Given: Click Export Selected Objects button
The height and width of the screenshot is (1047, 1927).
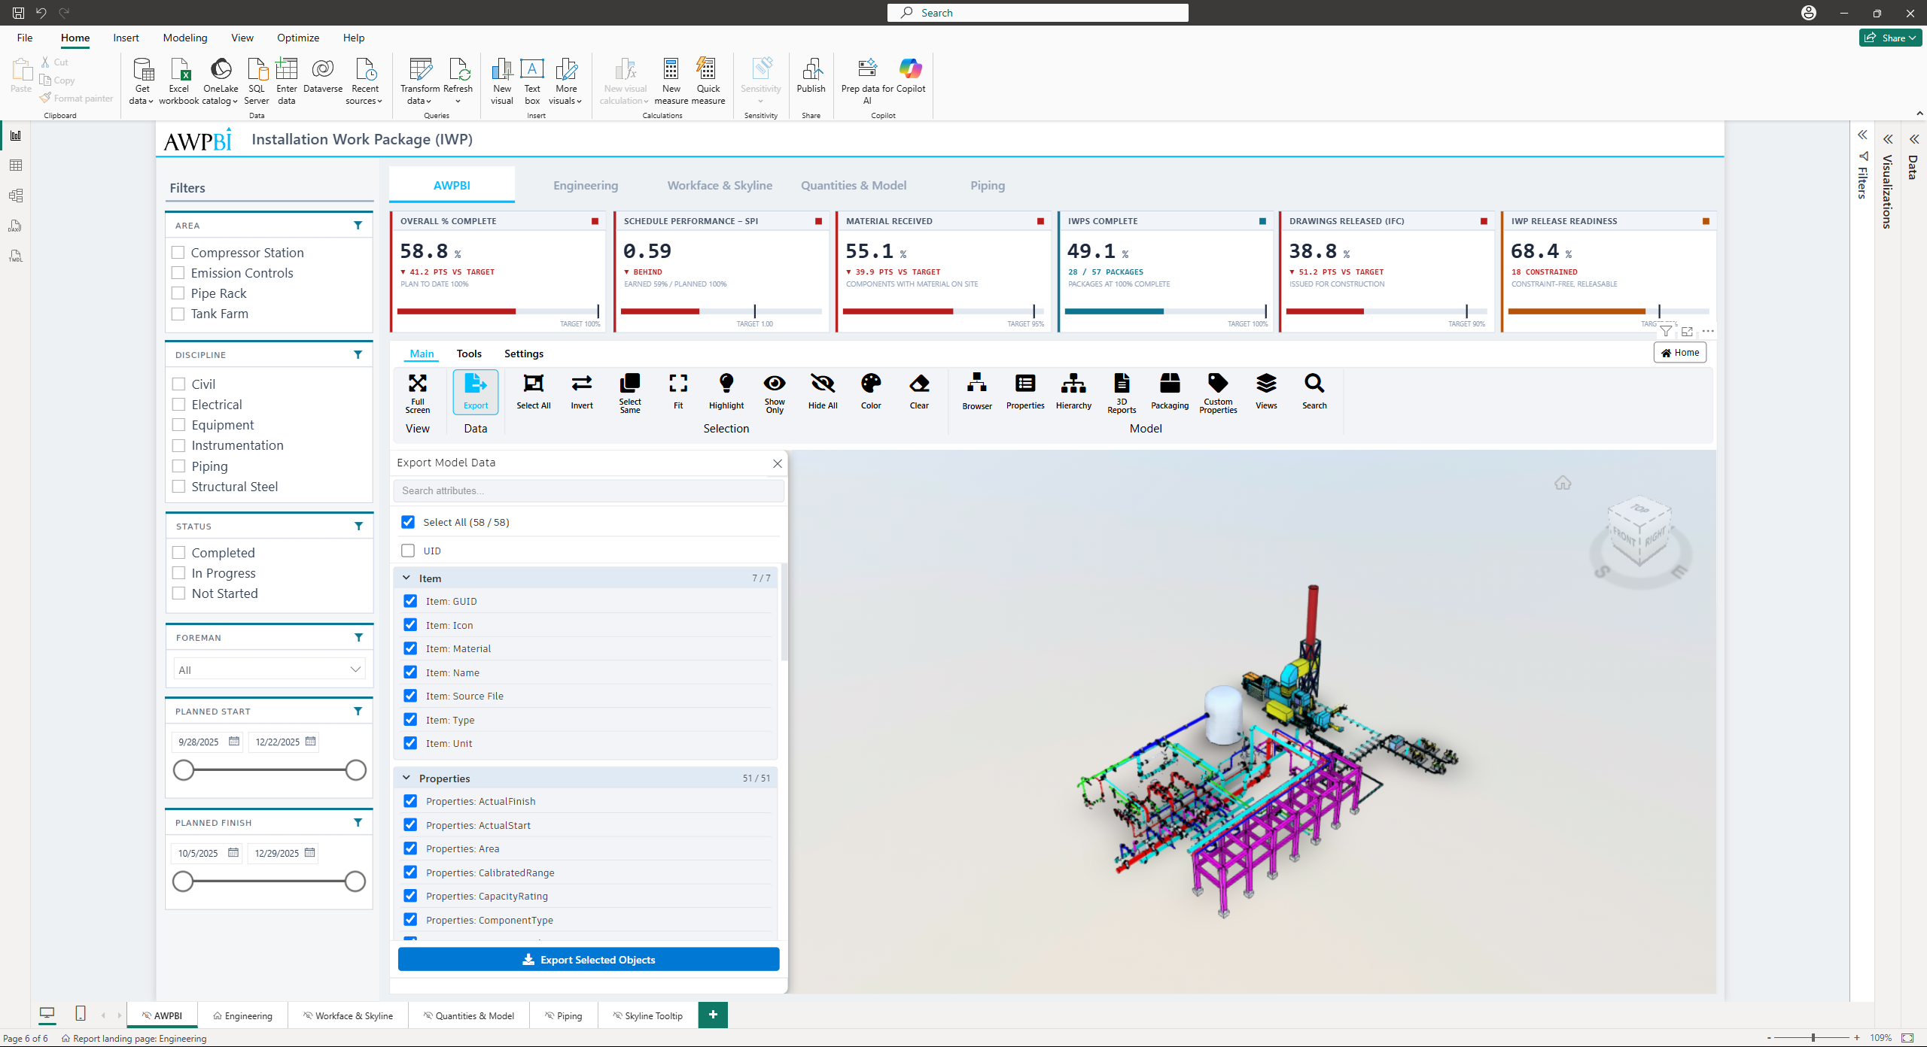Looking at the screenshot, I should point(589,960).
